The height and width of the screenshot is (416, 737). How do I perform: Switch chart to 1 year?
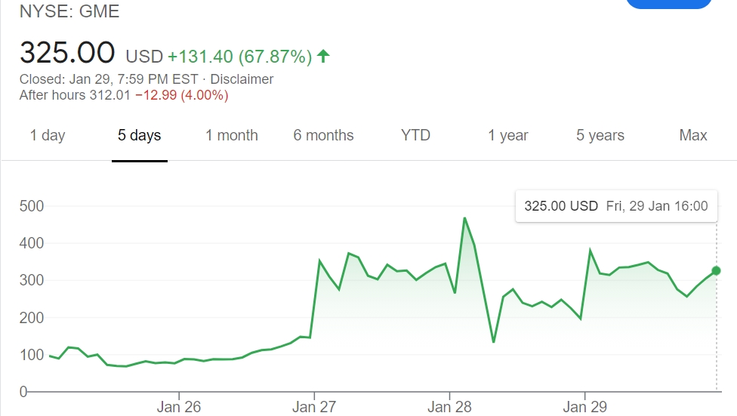pyautogui.click(x=508, y=135)
